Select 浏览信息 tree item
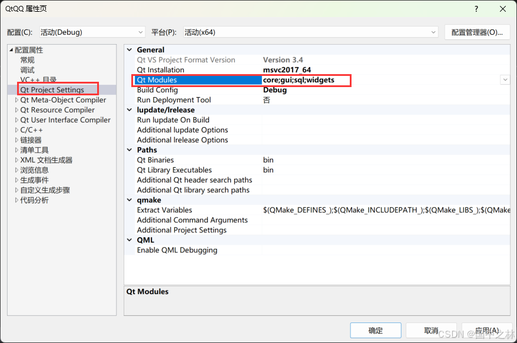 point(34,170)
